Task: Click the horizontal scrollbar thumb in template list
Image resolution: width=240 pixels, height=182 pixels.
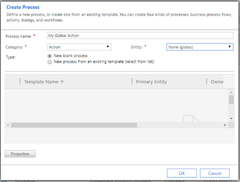Action: pyautogui.click(x=64, y=125)
